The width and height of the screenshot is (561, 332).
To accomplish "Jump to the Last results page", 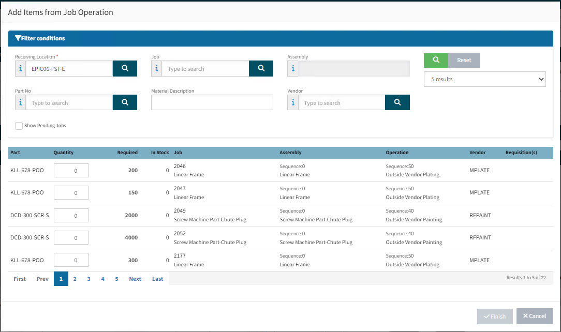I will point(157,279).
